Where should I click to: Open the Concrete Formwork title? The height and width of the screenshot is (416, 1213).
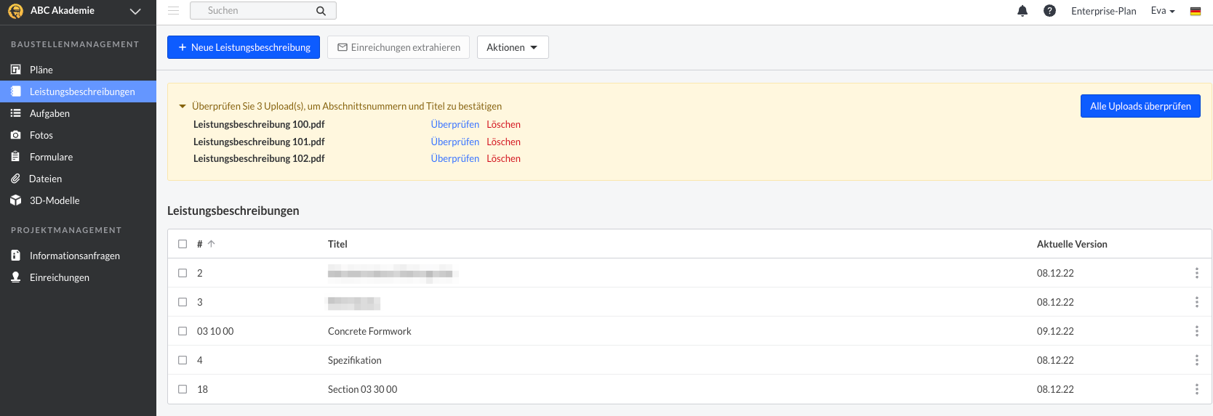[x=369, y=331]
